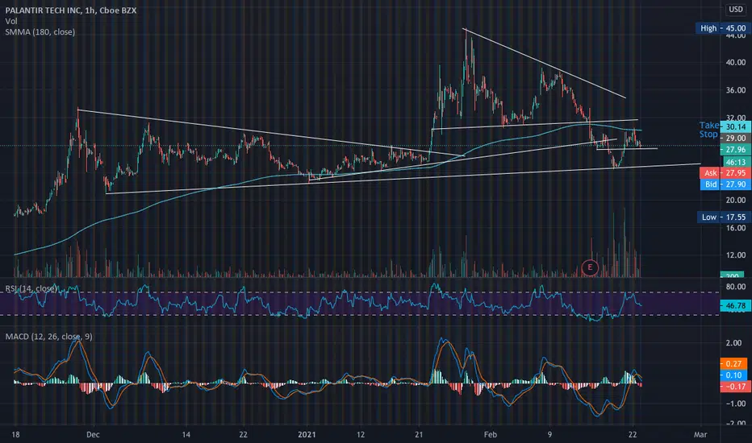Click the current price 27.96 label
Screen dimensions: 752x443
click(736, 150)
